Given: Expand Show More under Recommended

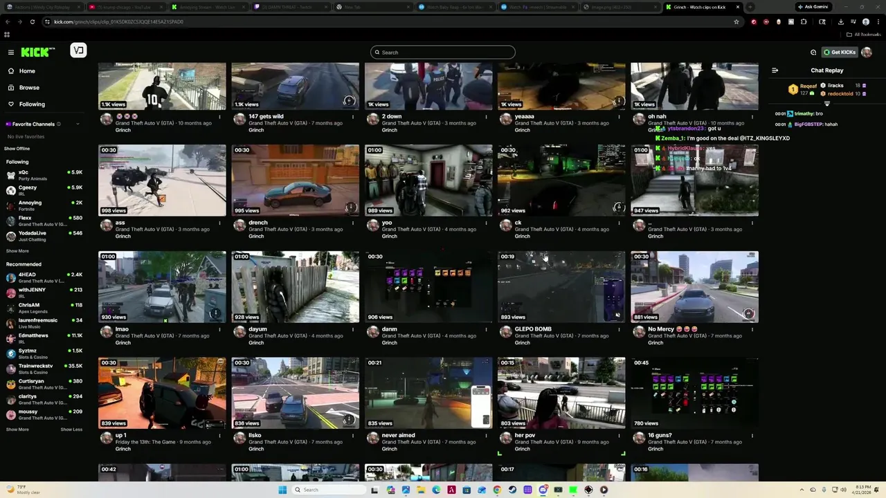Looking at the screenshot, I should click(x=17, y=430).
